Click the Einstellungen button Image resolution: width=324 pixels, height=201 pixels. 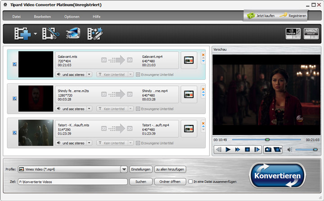pyautogui.click(x=141, y=169)
